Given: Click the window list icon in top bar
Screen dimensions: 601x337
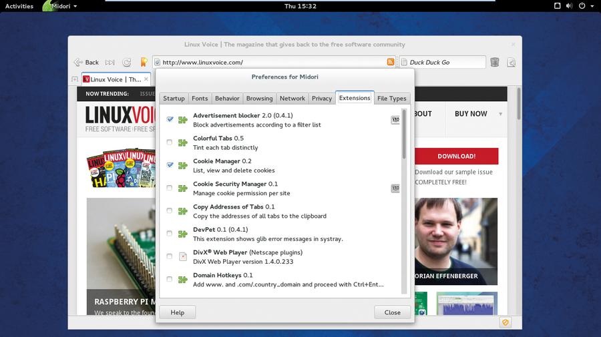Looking at the screenshot, I should (x=558, y=6).
